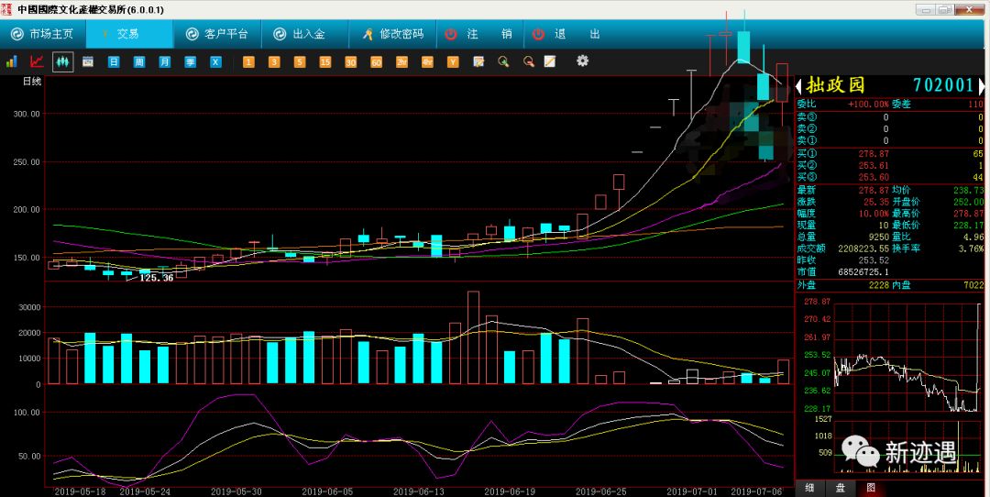Click 修改密码 change password

pyautogui.click(x=392, y=34)
